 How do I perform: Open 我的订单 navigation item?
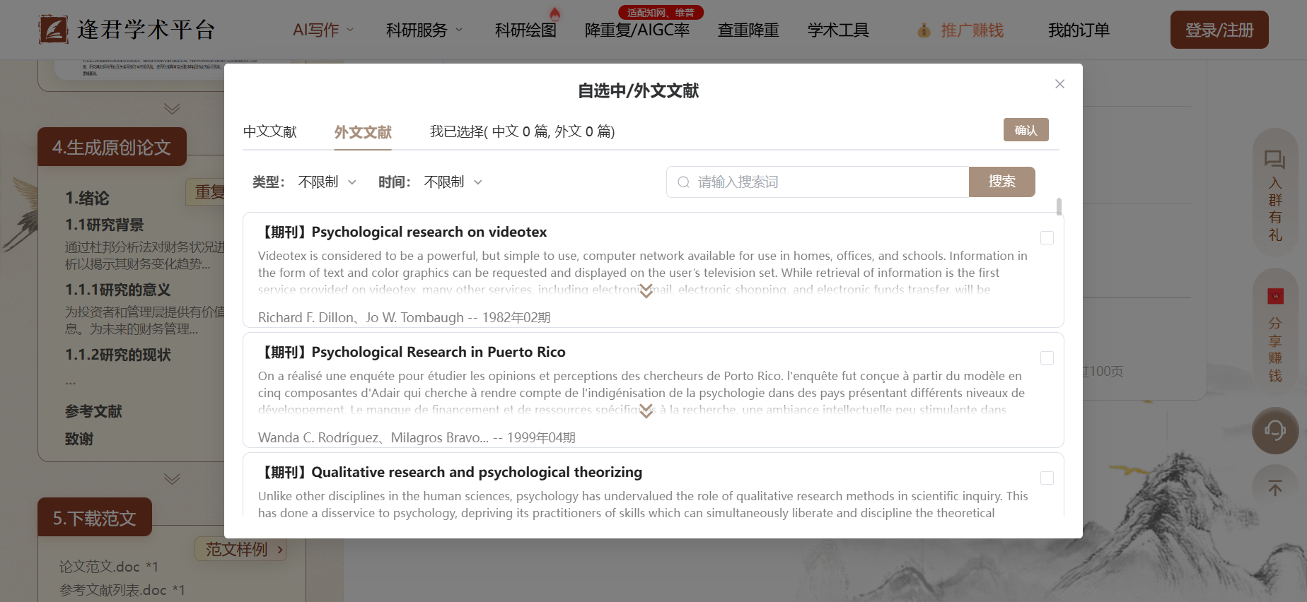point(1079,30)
